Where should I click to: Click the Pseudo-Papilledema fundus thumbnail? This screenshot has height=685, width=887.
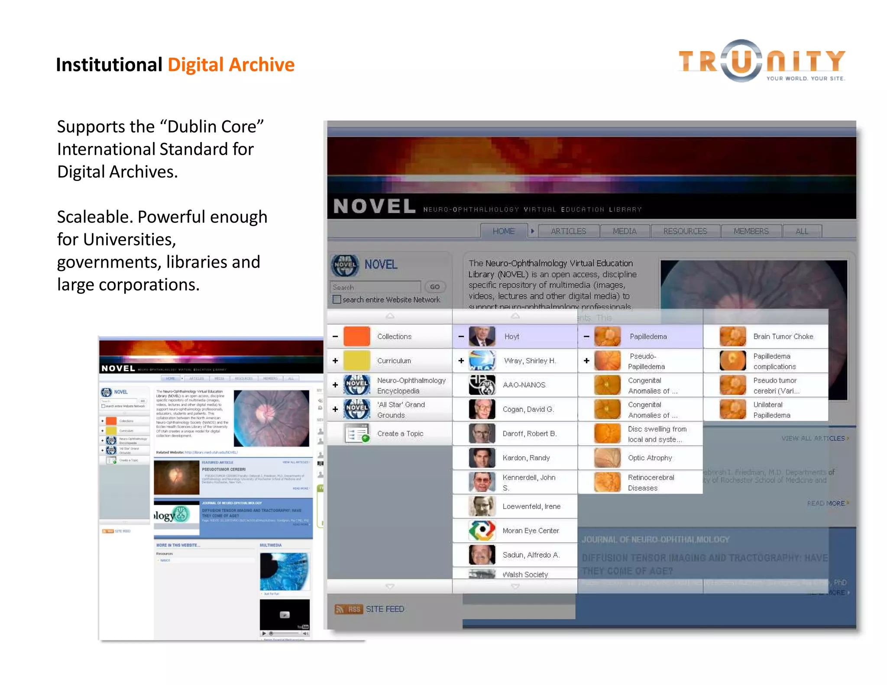608,361
